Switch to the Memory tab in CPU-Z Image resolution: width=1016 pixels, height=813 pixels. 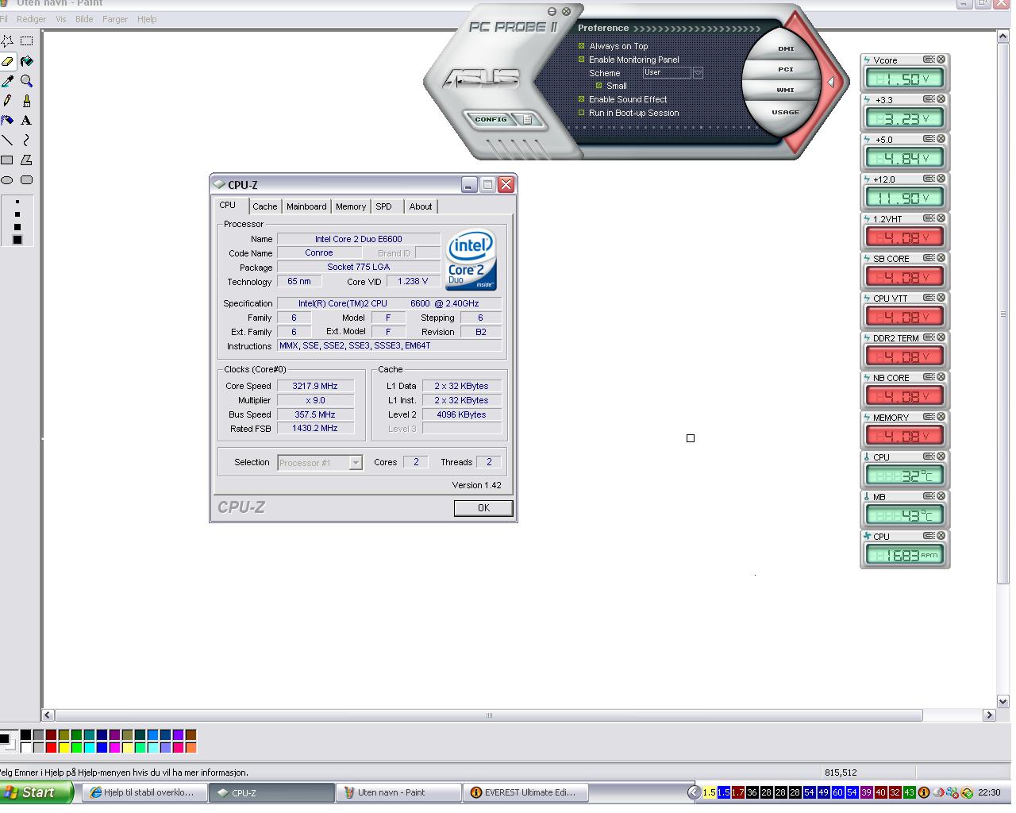pyautogui.click(x=351, y=206)
